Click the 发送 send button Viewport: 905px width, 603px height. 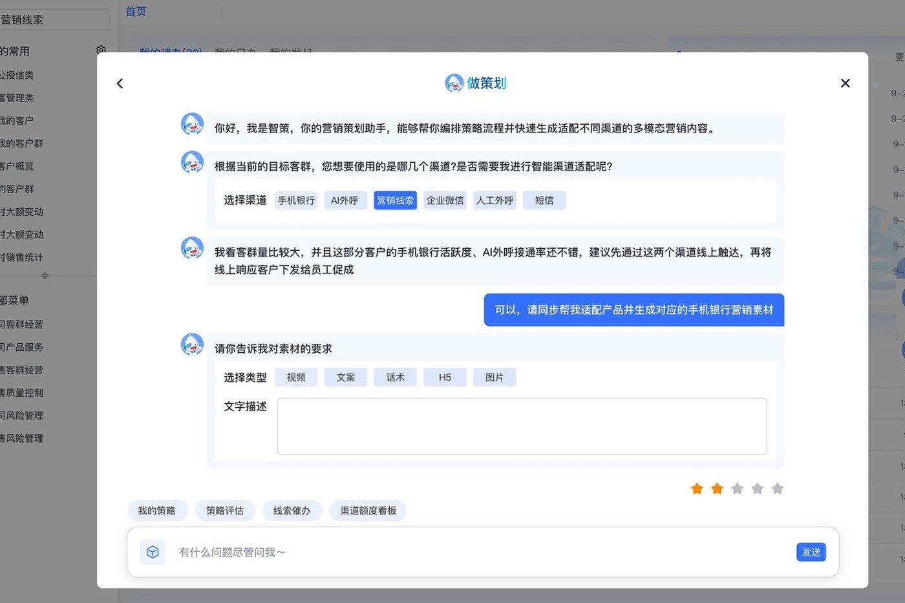click(x=811, y=552)
